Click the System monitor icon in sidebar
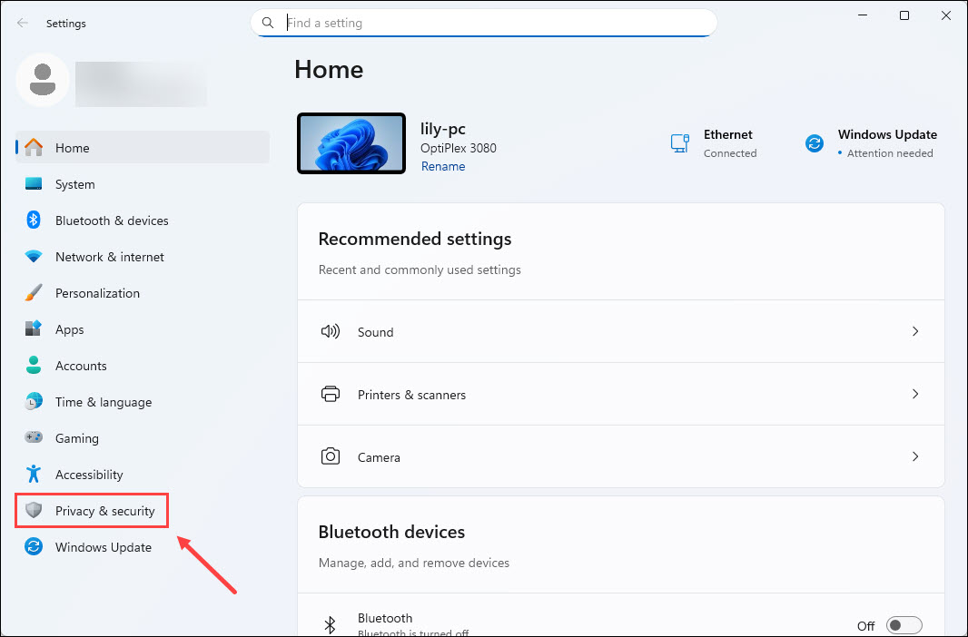Viewport: 968px width, 637px height. (34, 184)
